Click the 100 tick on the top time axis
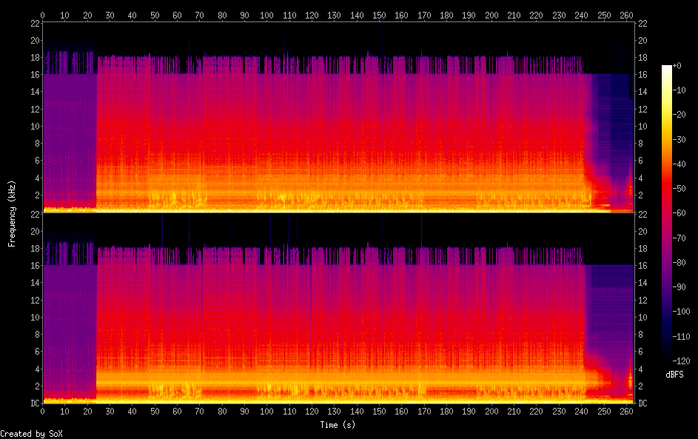This screenshot has width=698, height=439. click(266, 14)
